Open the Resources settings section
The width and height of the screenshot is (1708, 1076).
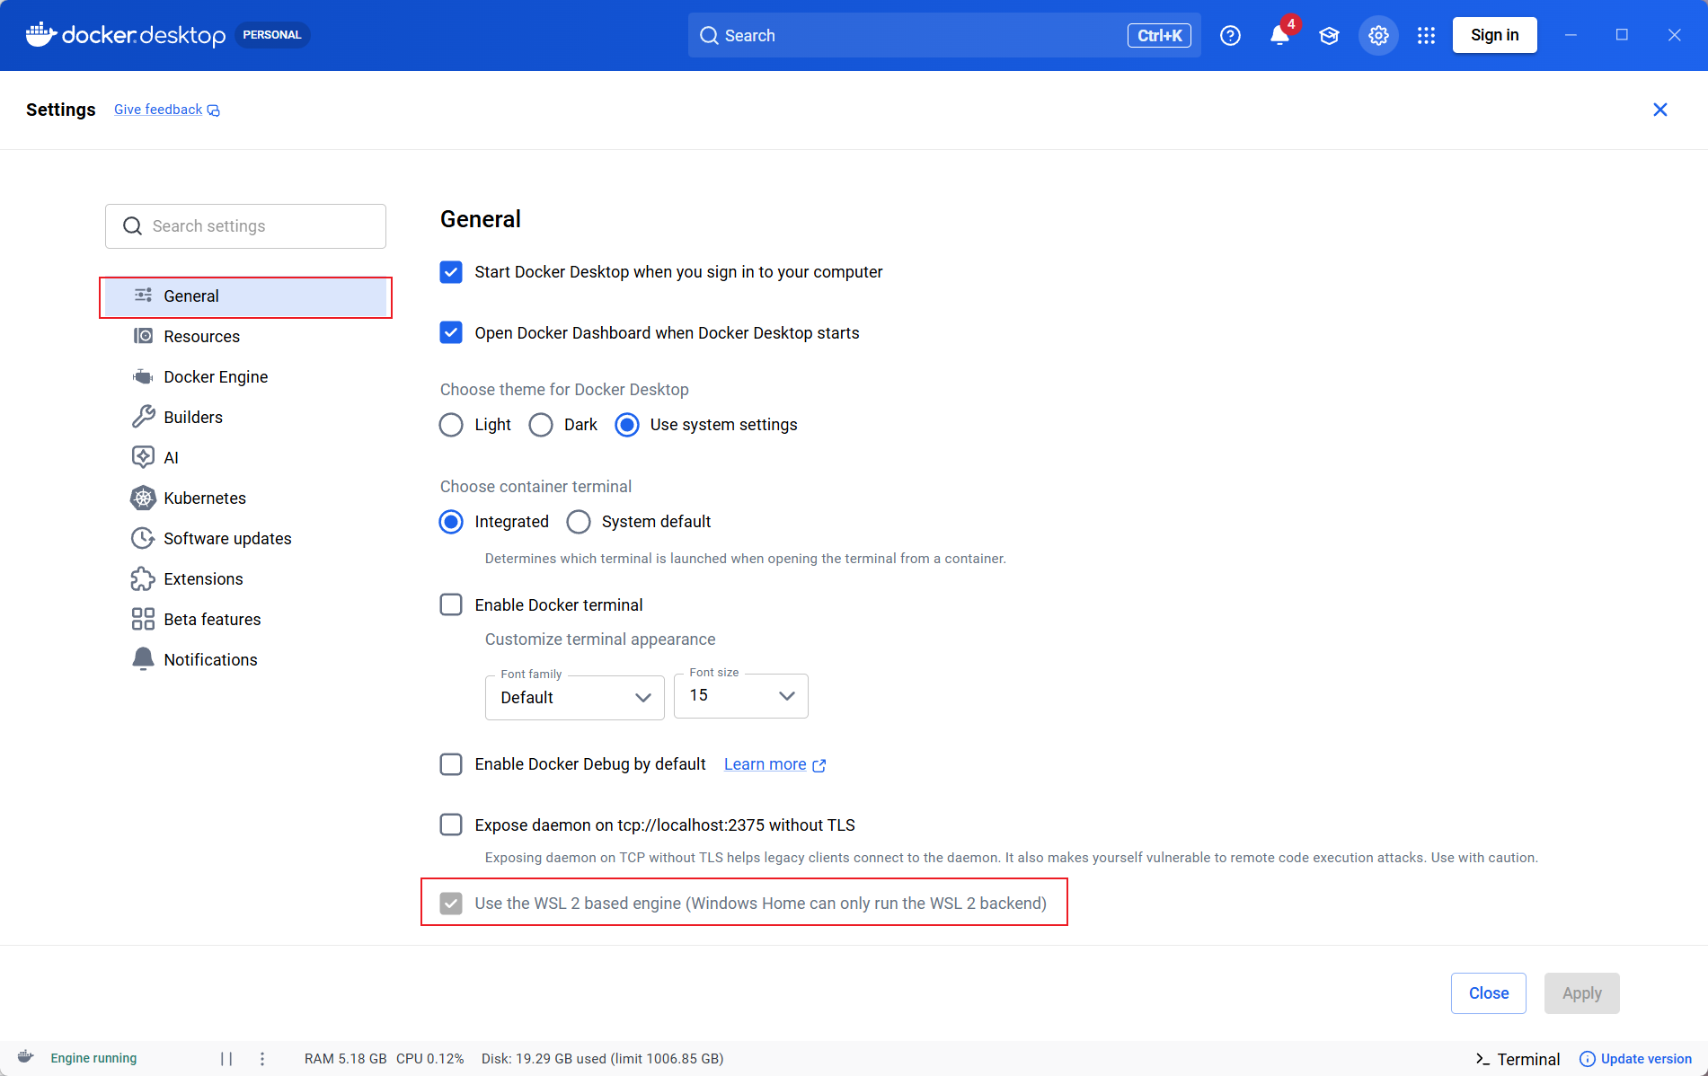(245, 337)
